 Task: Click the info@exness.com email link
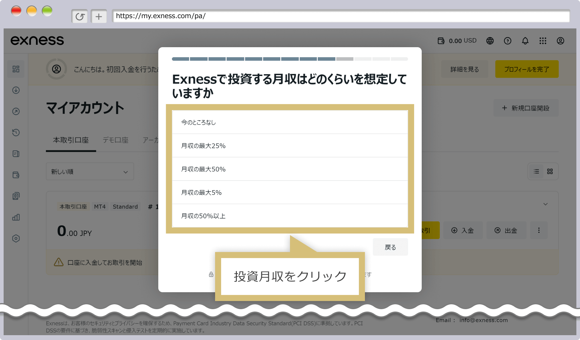484,320
